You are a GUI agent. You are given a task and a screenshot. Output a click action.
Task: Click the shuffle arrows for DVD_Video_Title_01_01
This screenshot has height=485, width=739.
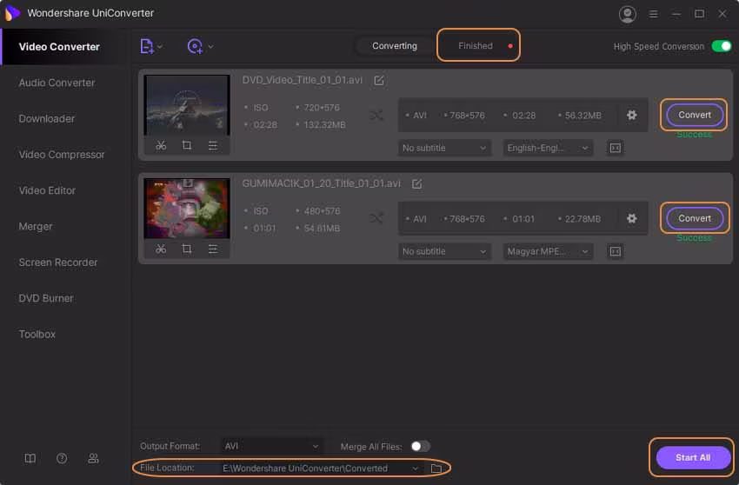[x=376, y=115]
